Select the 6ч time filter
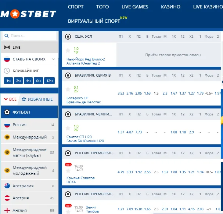Viewport: 223px width, 214px height. pyautogui.click(x=39, y=81)
